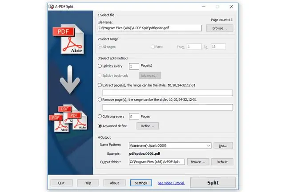Open the Settings button

click(x=141, y=183)
